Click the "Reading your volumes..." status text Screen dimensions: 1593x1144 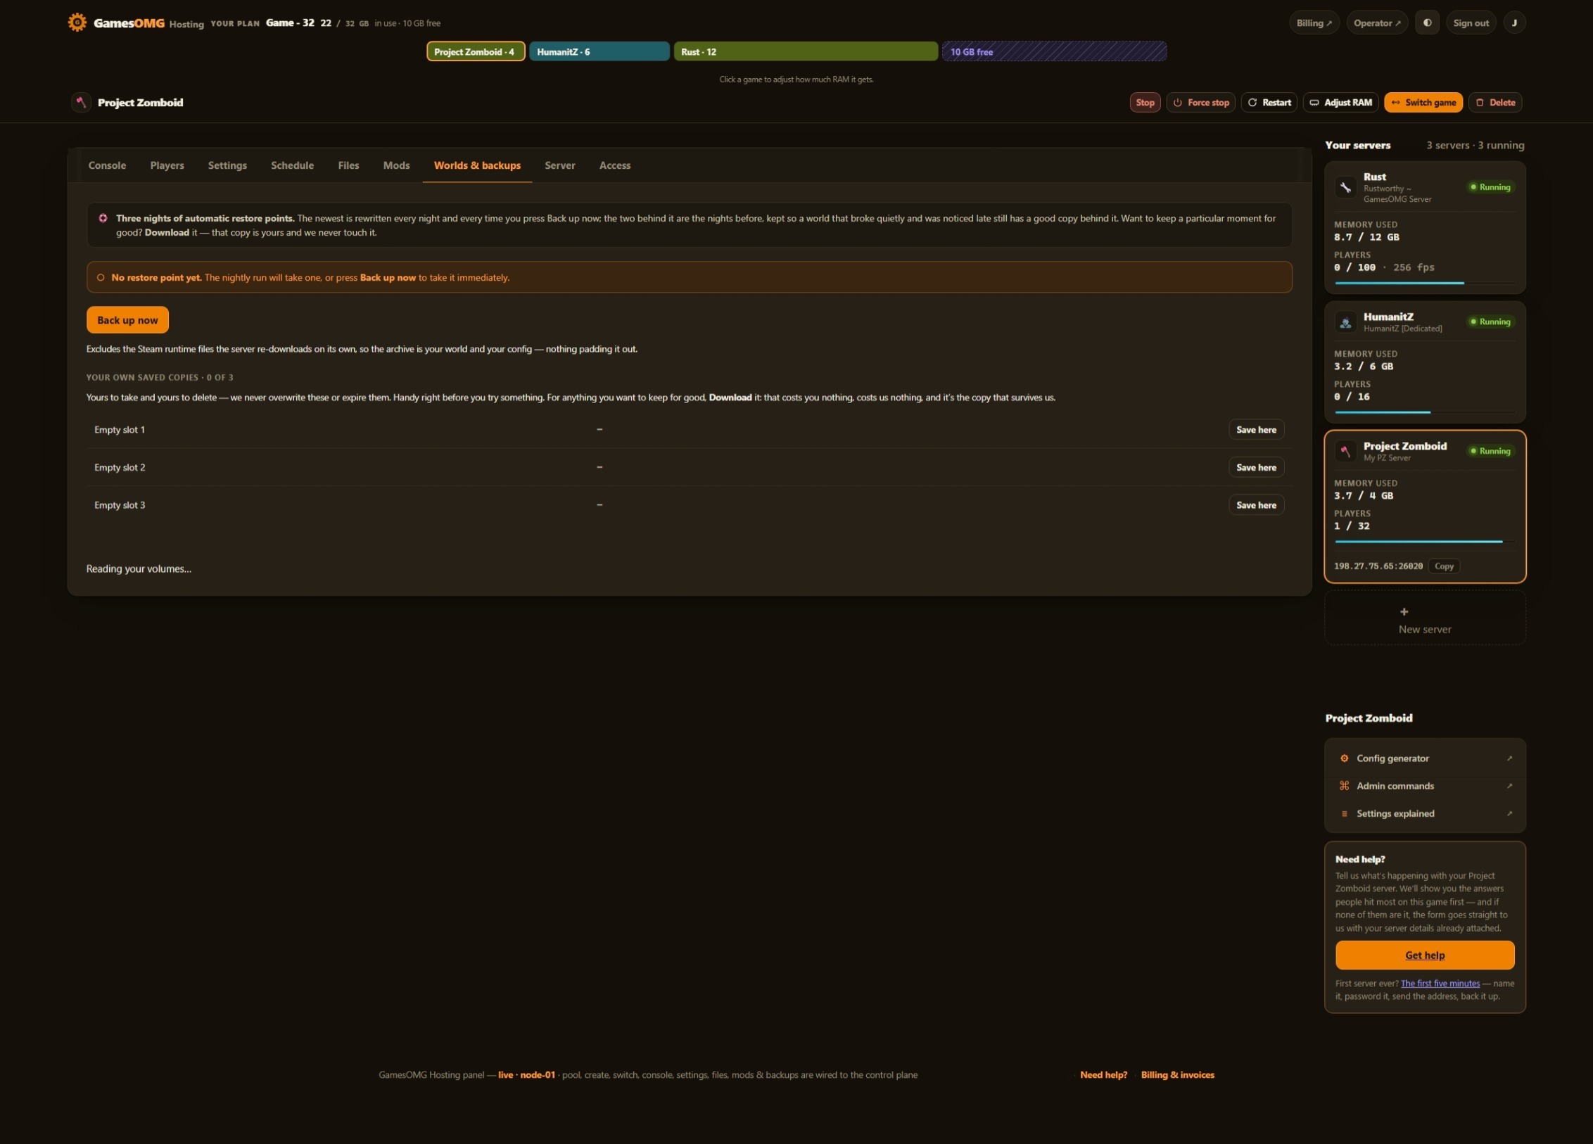click(139, 568)
